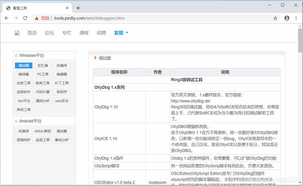
Task: Select the 混淆保护 category
Action: coord(23,140)
